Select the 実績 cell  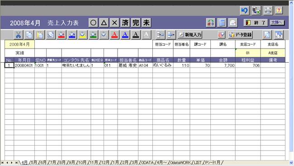19,53
